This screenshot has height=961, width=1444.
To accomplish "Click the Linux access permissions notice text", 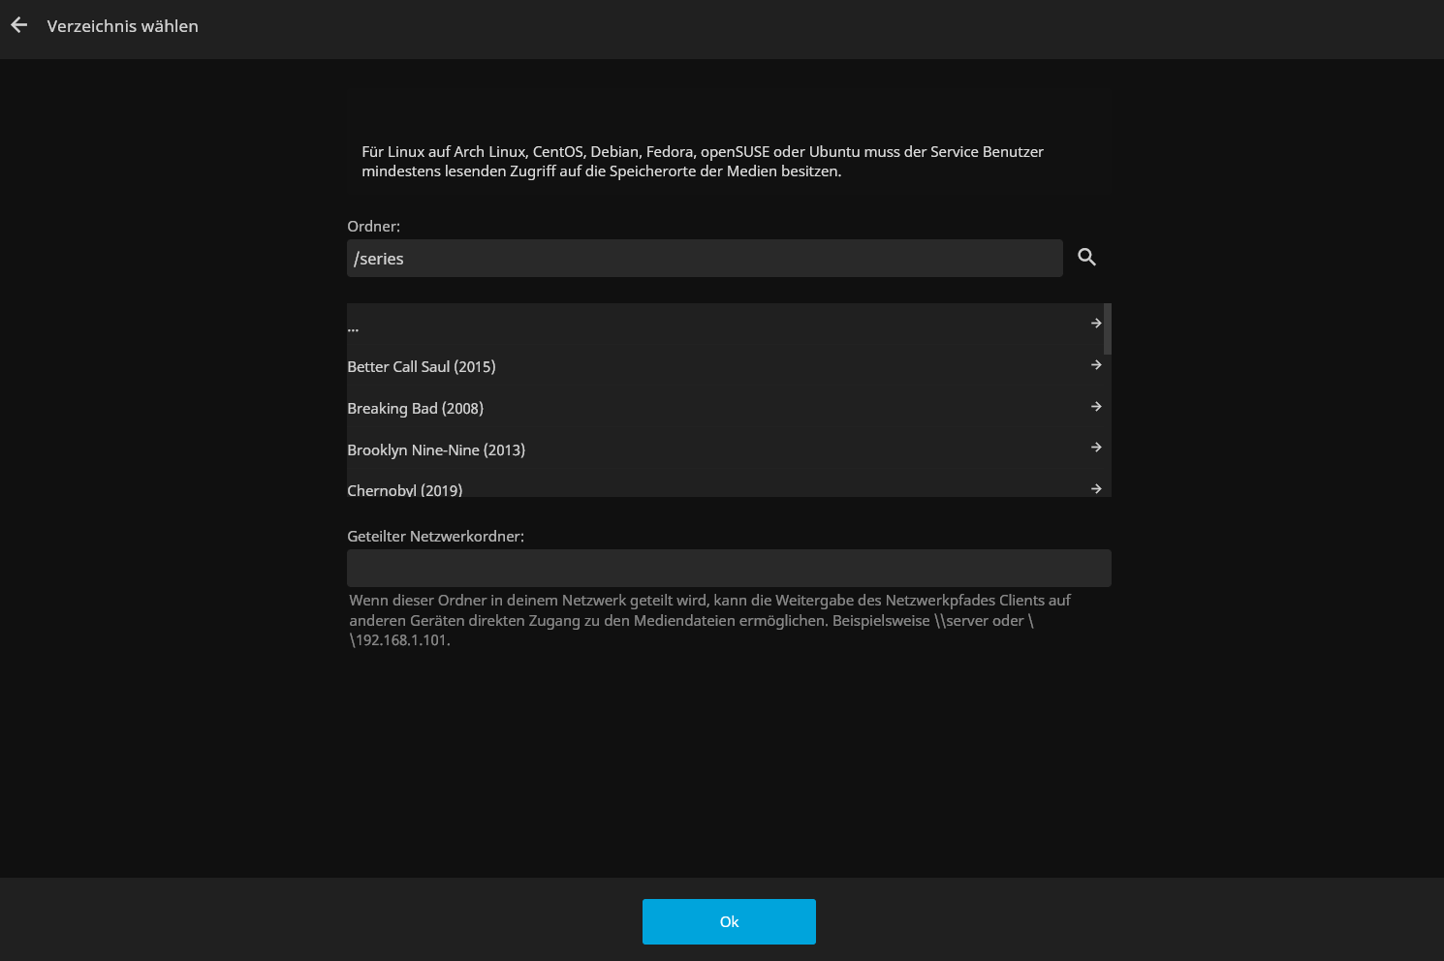I will 702,162.
